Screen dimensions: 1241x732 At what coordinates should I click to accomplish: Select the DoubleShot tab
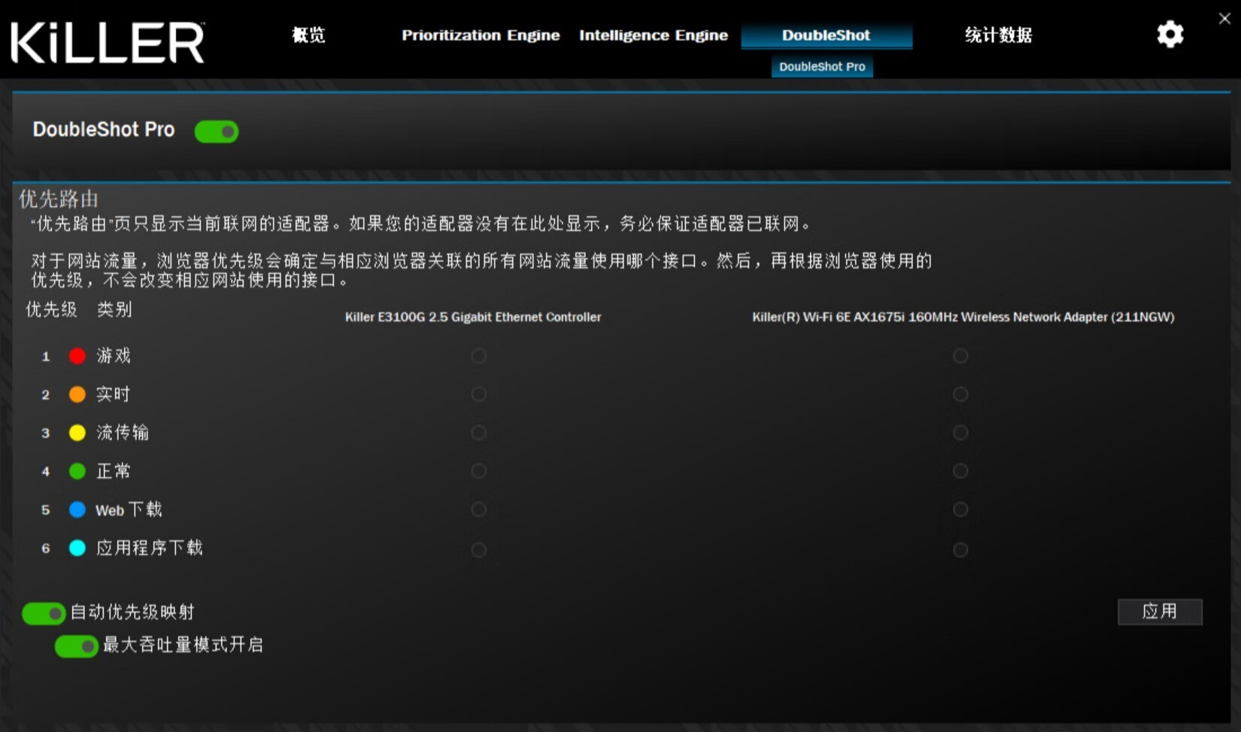coord(827,35)
